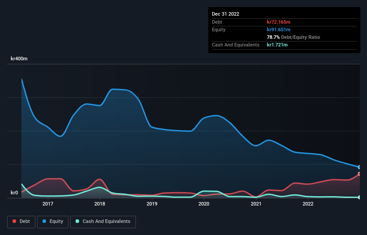Click the 2022 x-axis label
367x235 pixels.
point(308,204)
